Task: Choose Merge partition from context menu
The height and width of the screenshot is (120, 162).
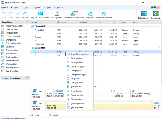Action: (79, 62)
